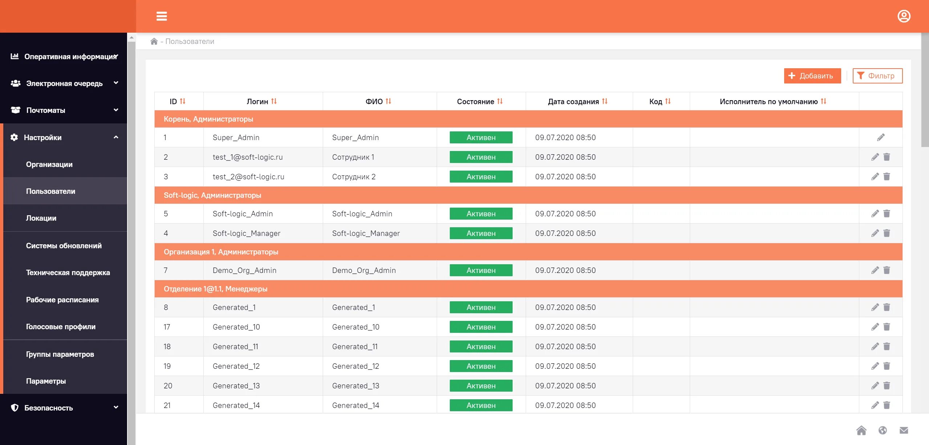Image resolution: width=929 pixels, height=445 pixels.
Task: Open the user profile icon
Action: [x=904, y=16]
